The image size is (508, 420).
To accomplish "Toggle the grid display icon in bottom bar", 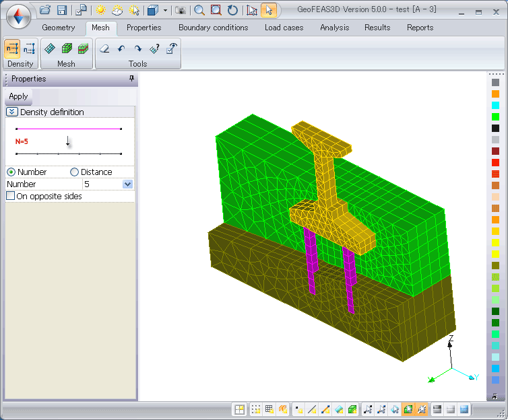I will (269, 410).
